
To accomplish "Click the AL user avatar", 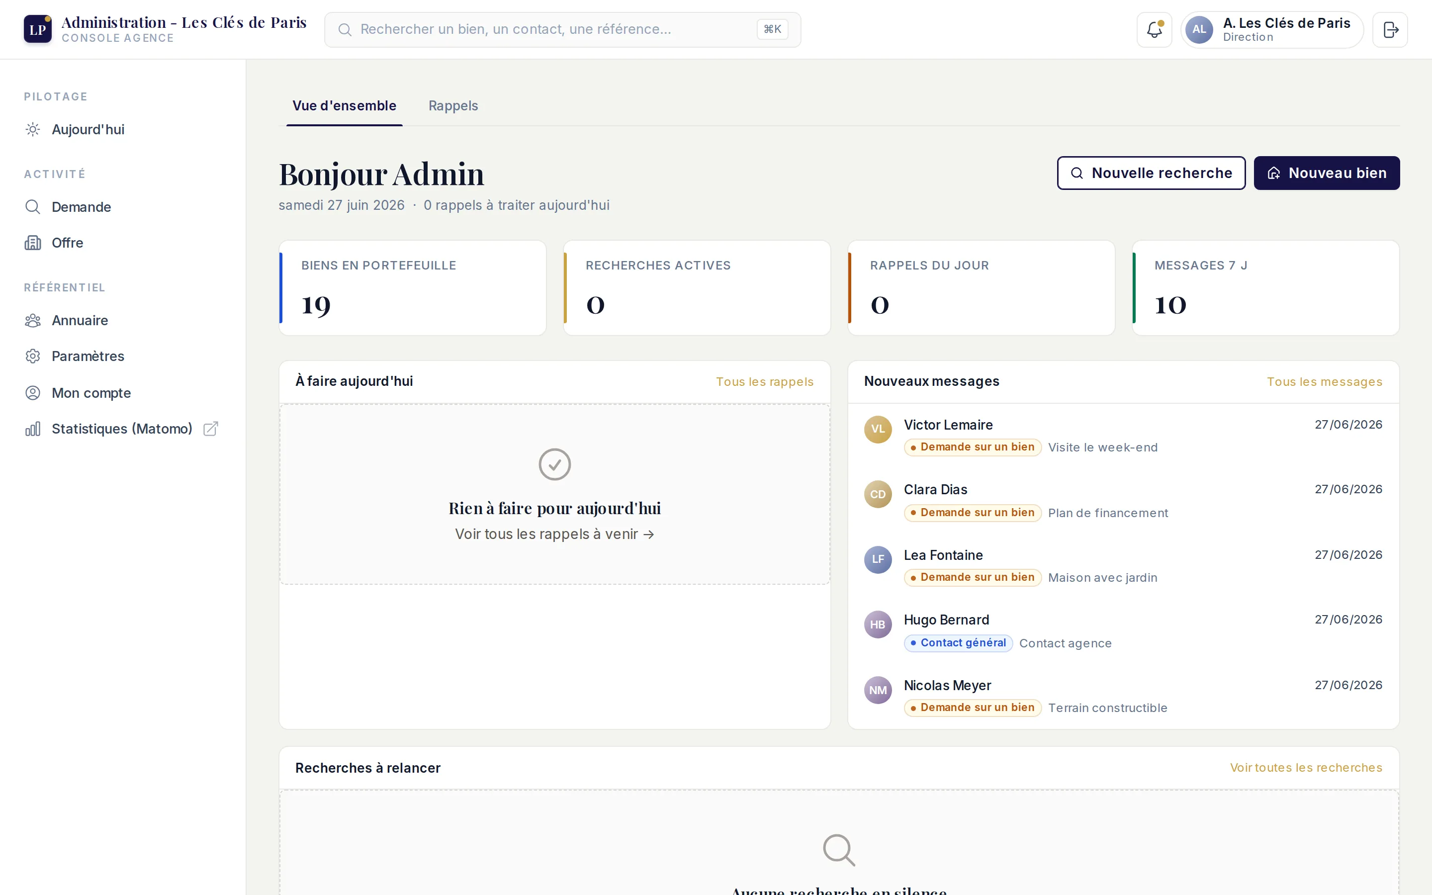I will (x=1199, y=30).
